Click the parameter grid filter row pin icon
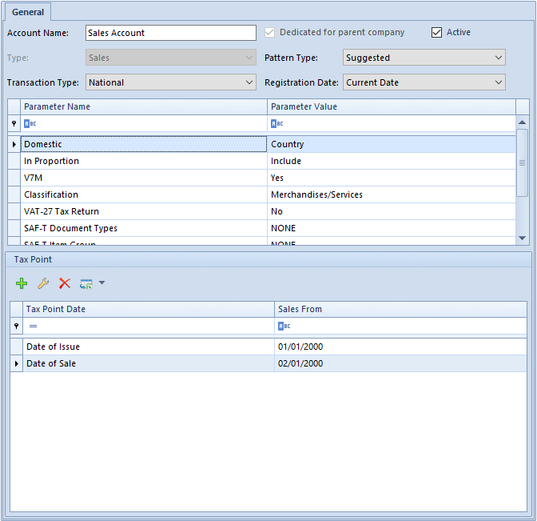Viewport: 537px width, 521px height. (x=14, y=123)
